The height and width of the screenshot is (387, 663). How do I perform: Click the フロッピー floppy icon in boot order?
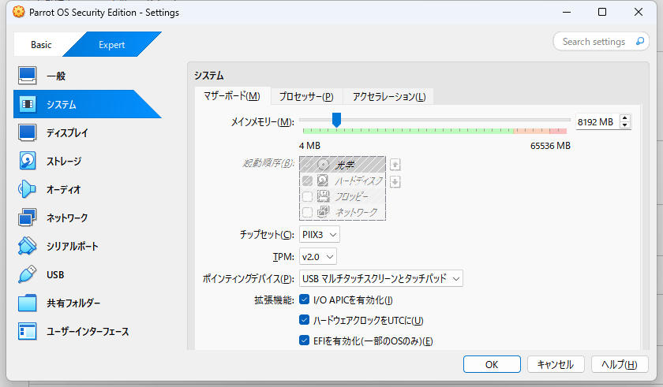click(x=323, y=195)
